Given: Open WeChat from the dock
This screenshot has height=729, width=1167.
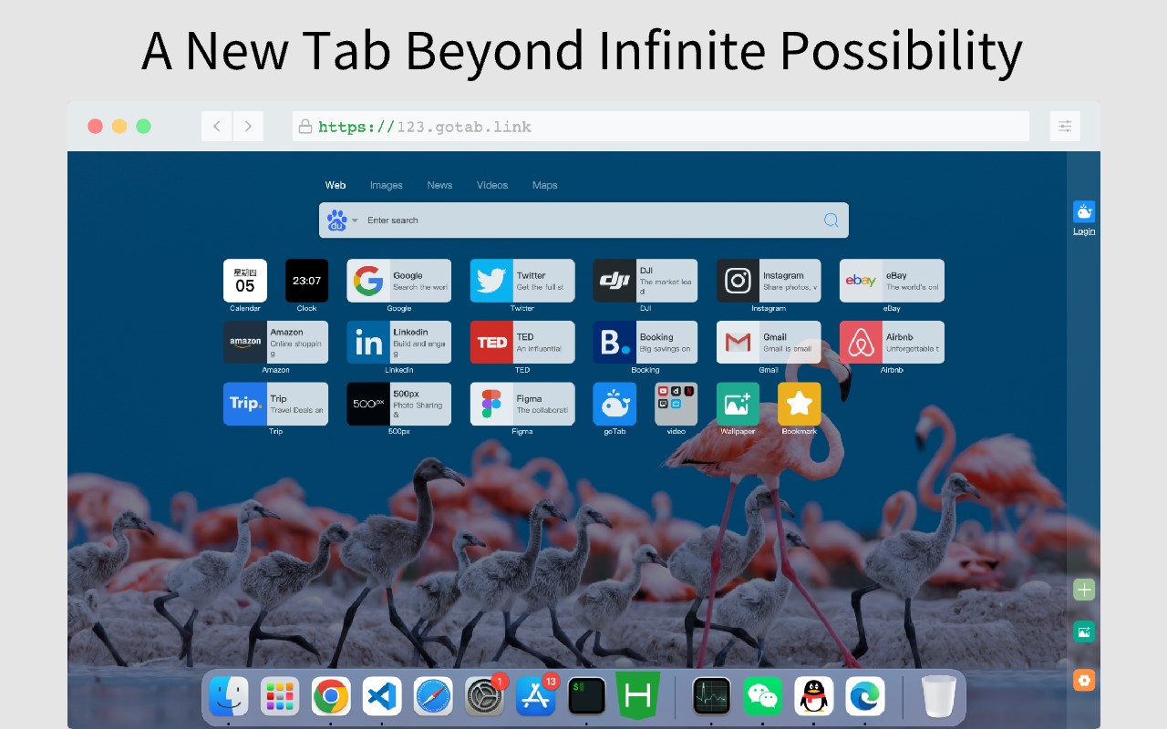Looking at the screenshot, I should pyautogui.click(x=763, y=697).
